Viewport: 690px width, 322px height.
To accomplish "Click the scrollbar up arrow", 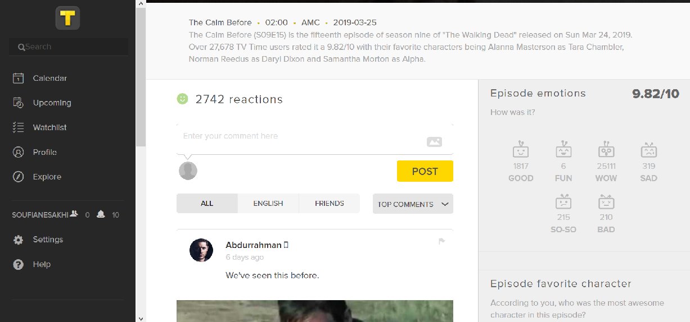I will tap(141, 3).
